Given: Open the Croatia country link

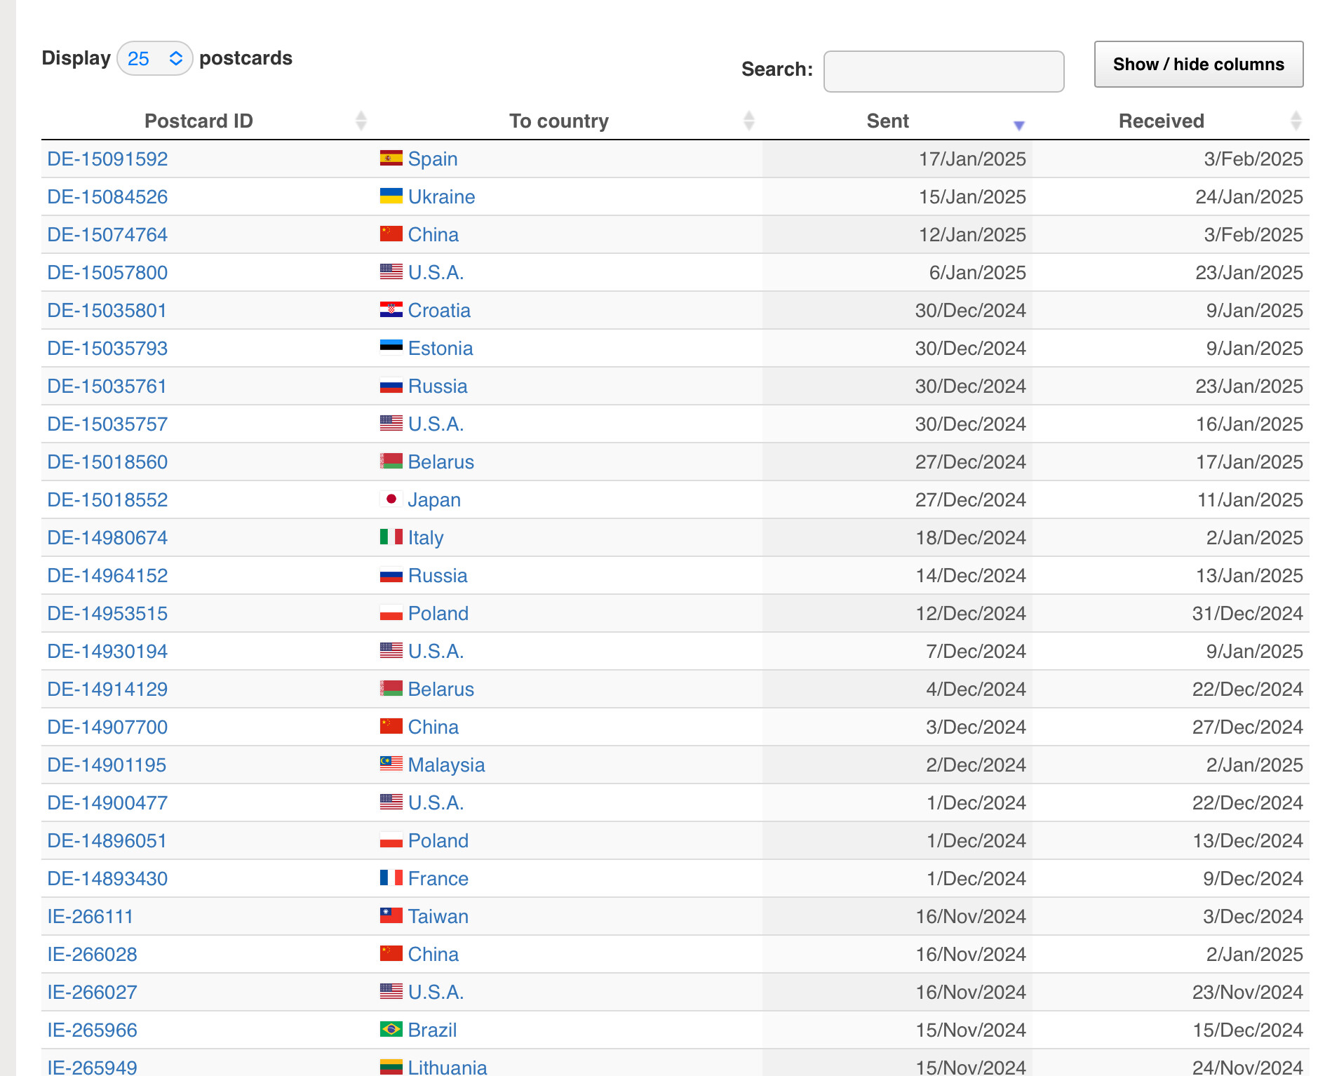Looking at the screenshot, I should pyautogui.click(x=439, y=310).
